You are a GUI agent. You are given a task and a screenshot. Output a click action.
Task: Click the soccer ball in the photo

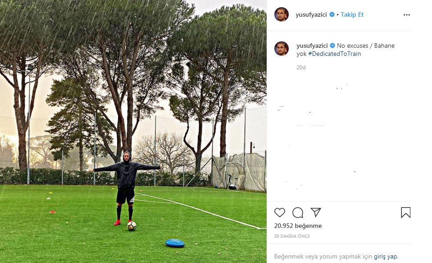[x=132, y=226]
